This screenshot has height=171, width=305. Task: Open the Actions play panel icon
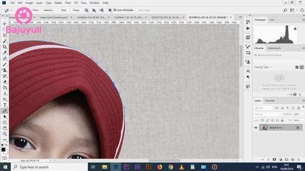[248, 28]
